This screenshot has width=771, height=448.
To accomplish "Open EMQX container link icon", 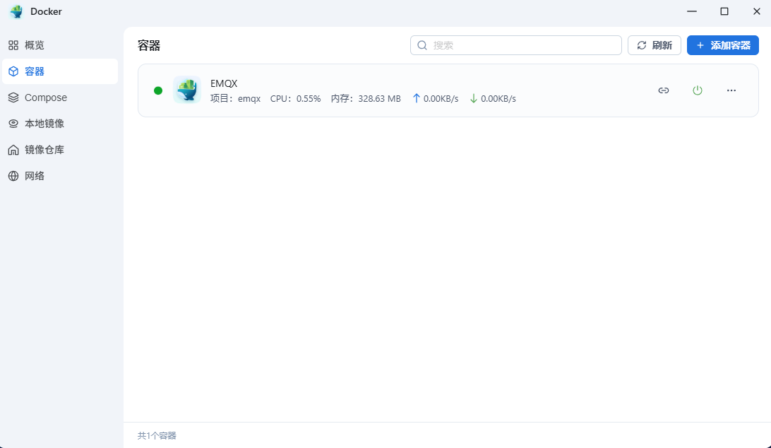I will coord(663,90).
